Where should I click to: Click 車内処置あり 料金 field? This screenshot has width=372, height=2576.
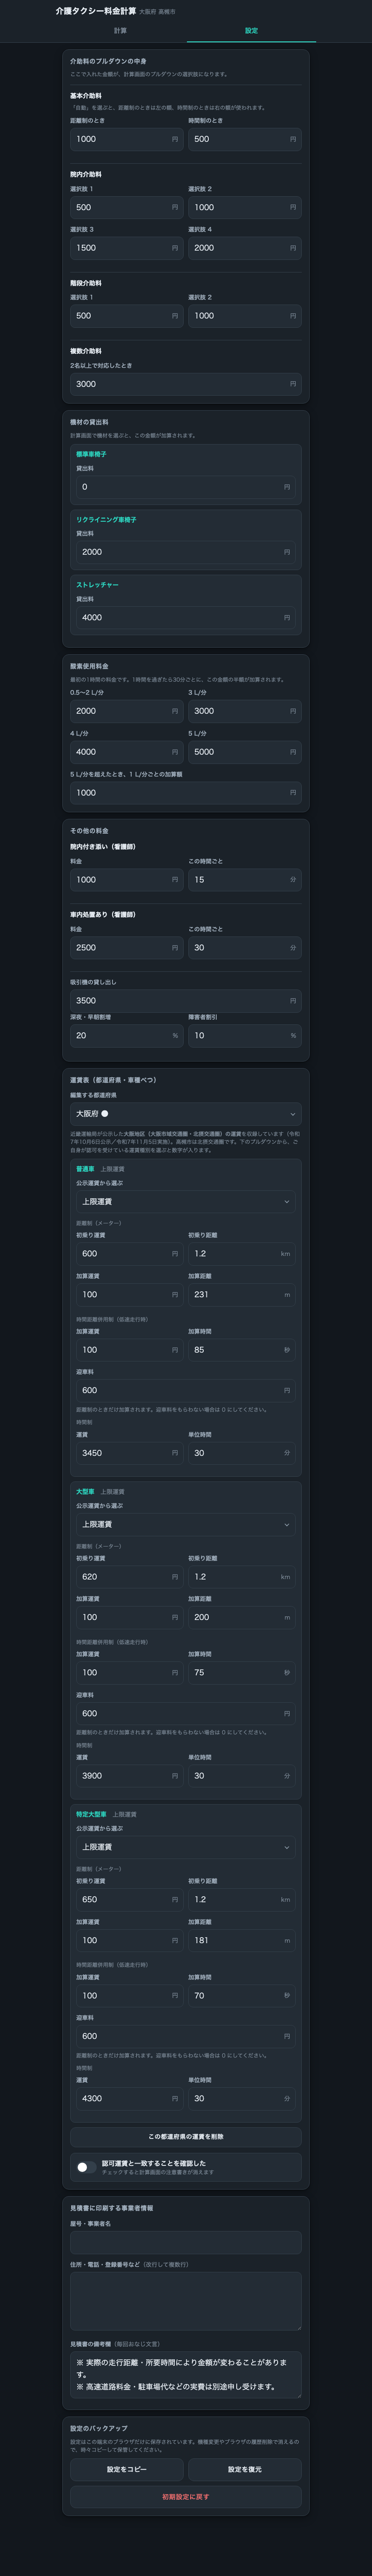click(127, 948)
